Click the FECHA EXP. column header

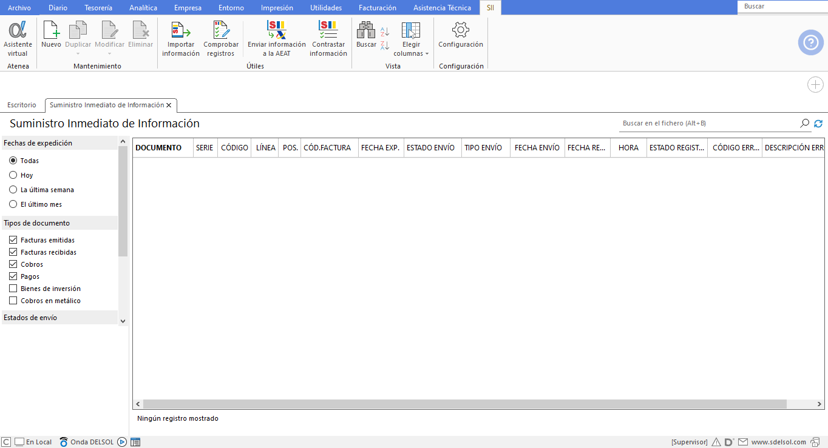(x=381, y=148)
